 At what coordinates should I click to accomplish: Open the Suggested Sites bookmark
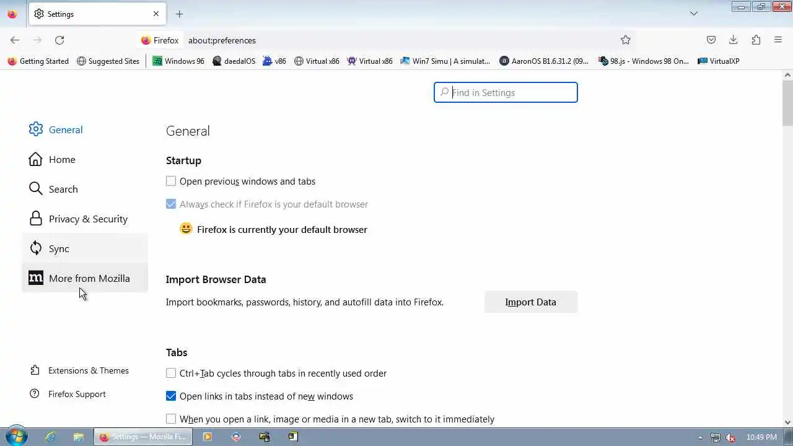click(x=108, y=61)
